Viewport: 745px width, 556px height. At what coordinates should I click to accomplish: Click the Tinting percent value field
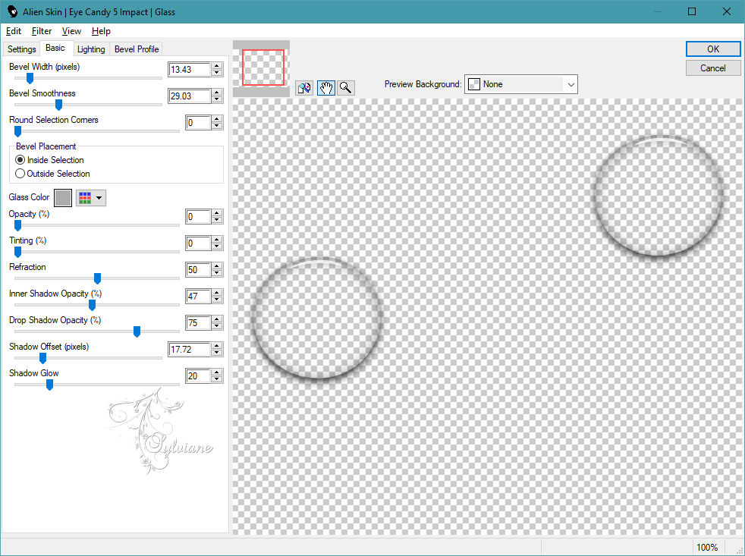198,243
